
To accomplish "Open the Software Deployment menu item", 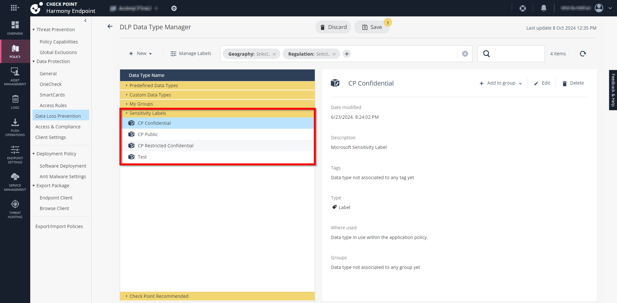I will (x=63, y=166).
